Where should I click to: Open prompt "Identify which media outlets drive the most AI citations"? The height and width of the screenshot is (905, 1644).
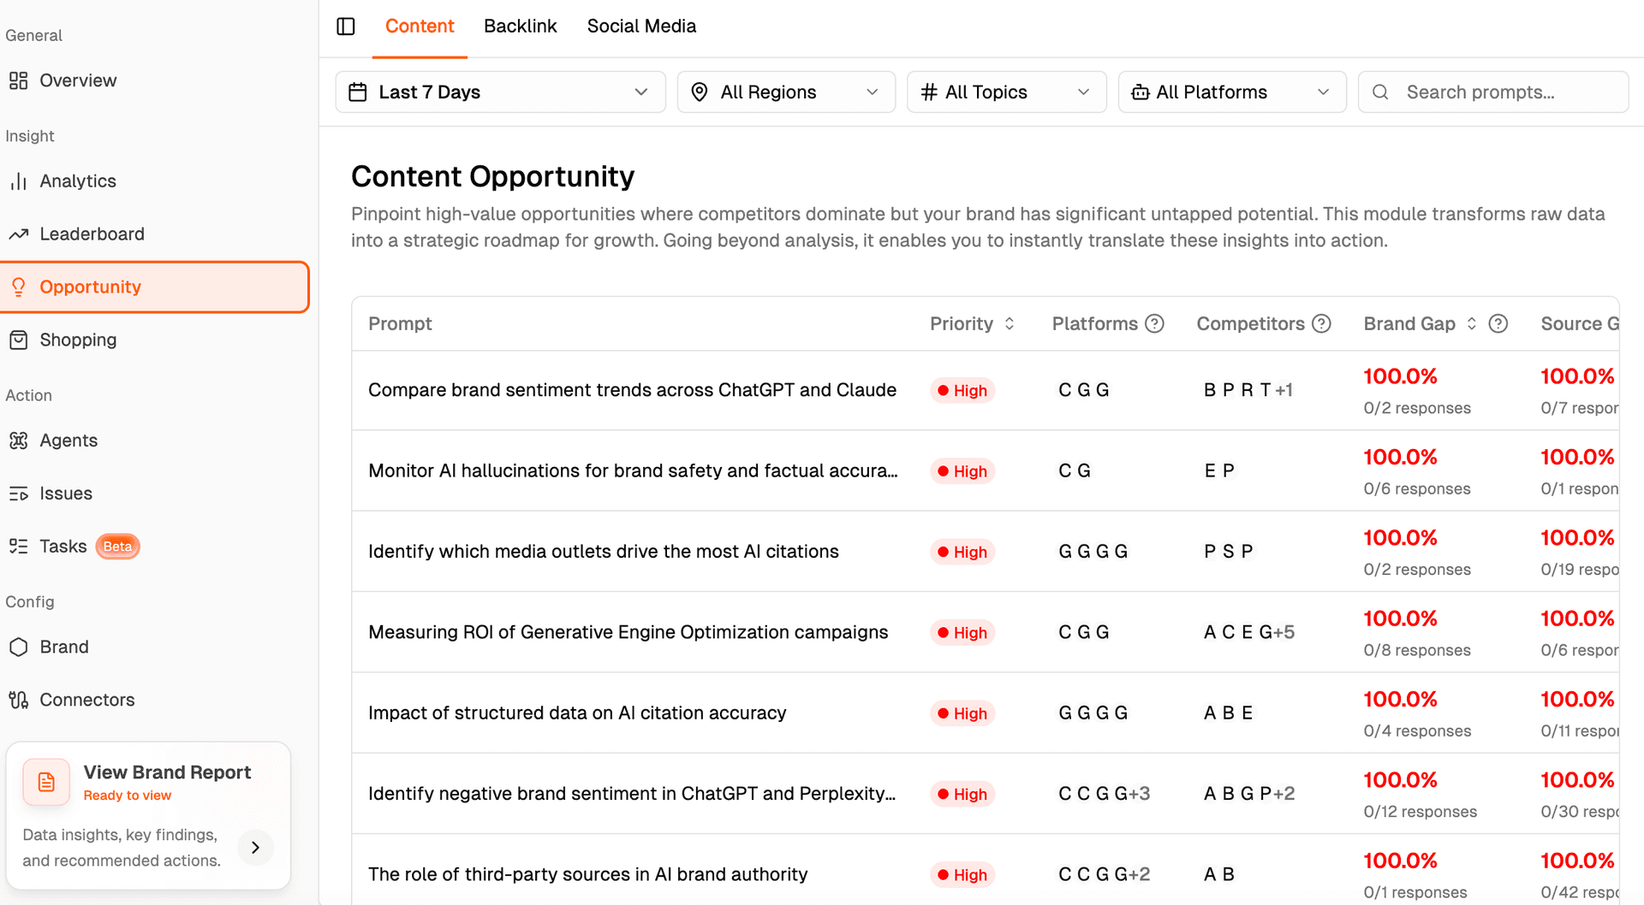point(604,552)
